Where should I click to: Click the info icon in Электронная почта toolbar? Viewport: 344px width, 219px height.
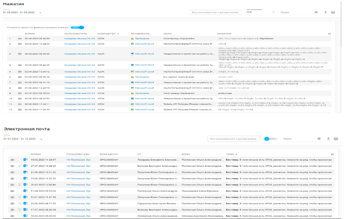[x=319, y=139]
